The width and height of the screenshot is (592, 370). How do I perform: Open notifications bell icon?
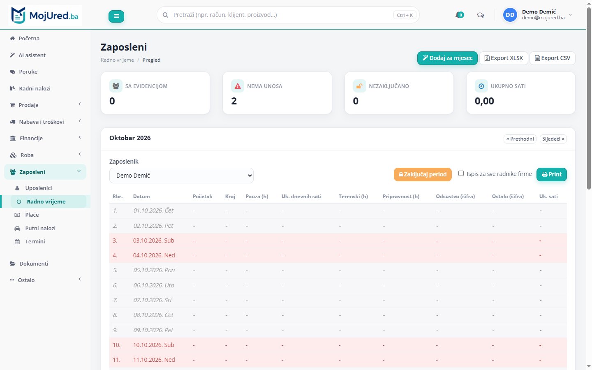[459, 15]
